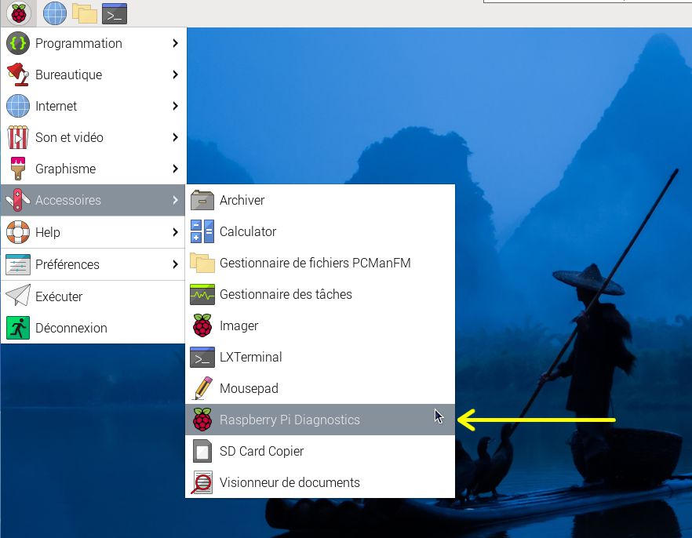
Task: Click the PCManFM folder icon in submenu
Action: [x=202, y=263]
